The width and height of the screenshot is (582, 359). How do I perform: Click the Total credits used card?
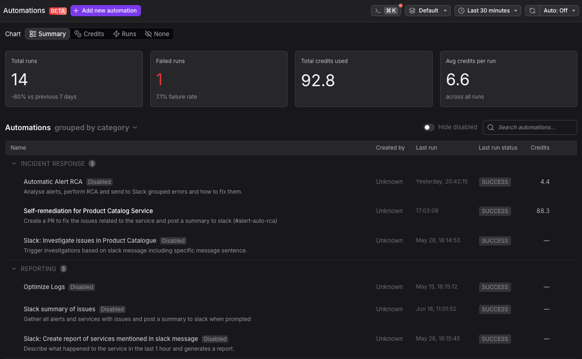[364, 79]
